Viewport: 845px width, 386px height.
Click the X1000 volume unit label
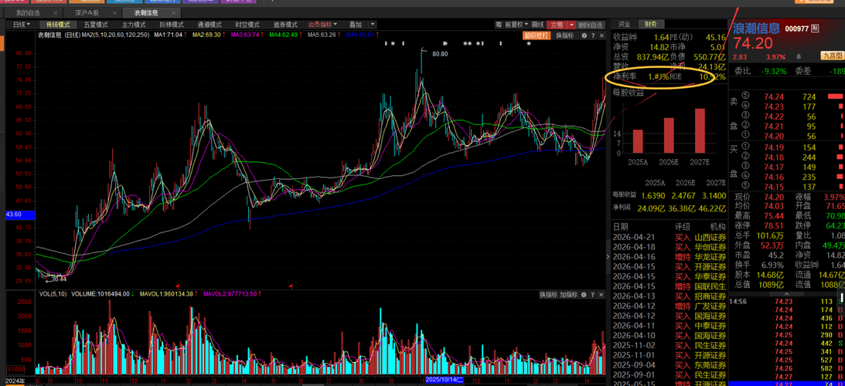(17, 369)
